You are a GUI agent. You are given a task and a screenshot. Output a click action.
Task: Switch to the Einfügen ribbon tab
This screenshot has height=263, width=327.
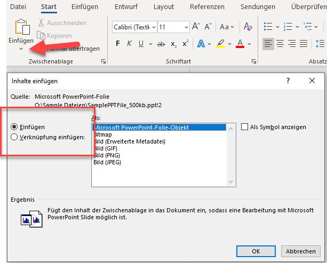coord(85,7)
